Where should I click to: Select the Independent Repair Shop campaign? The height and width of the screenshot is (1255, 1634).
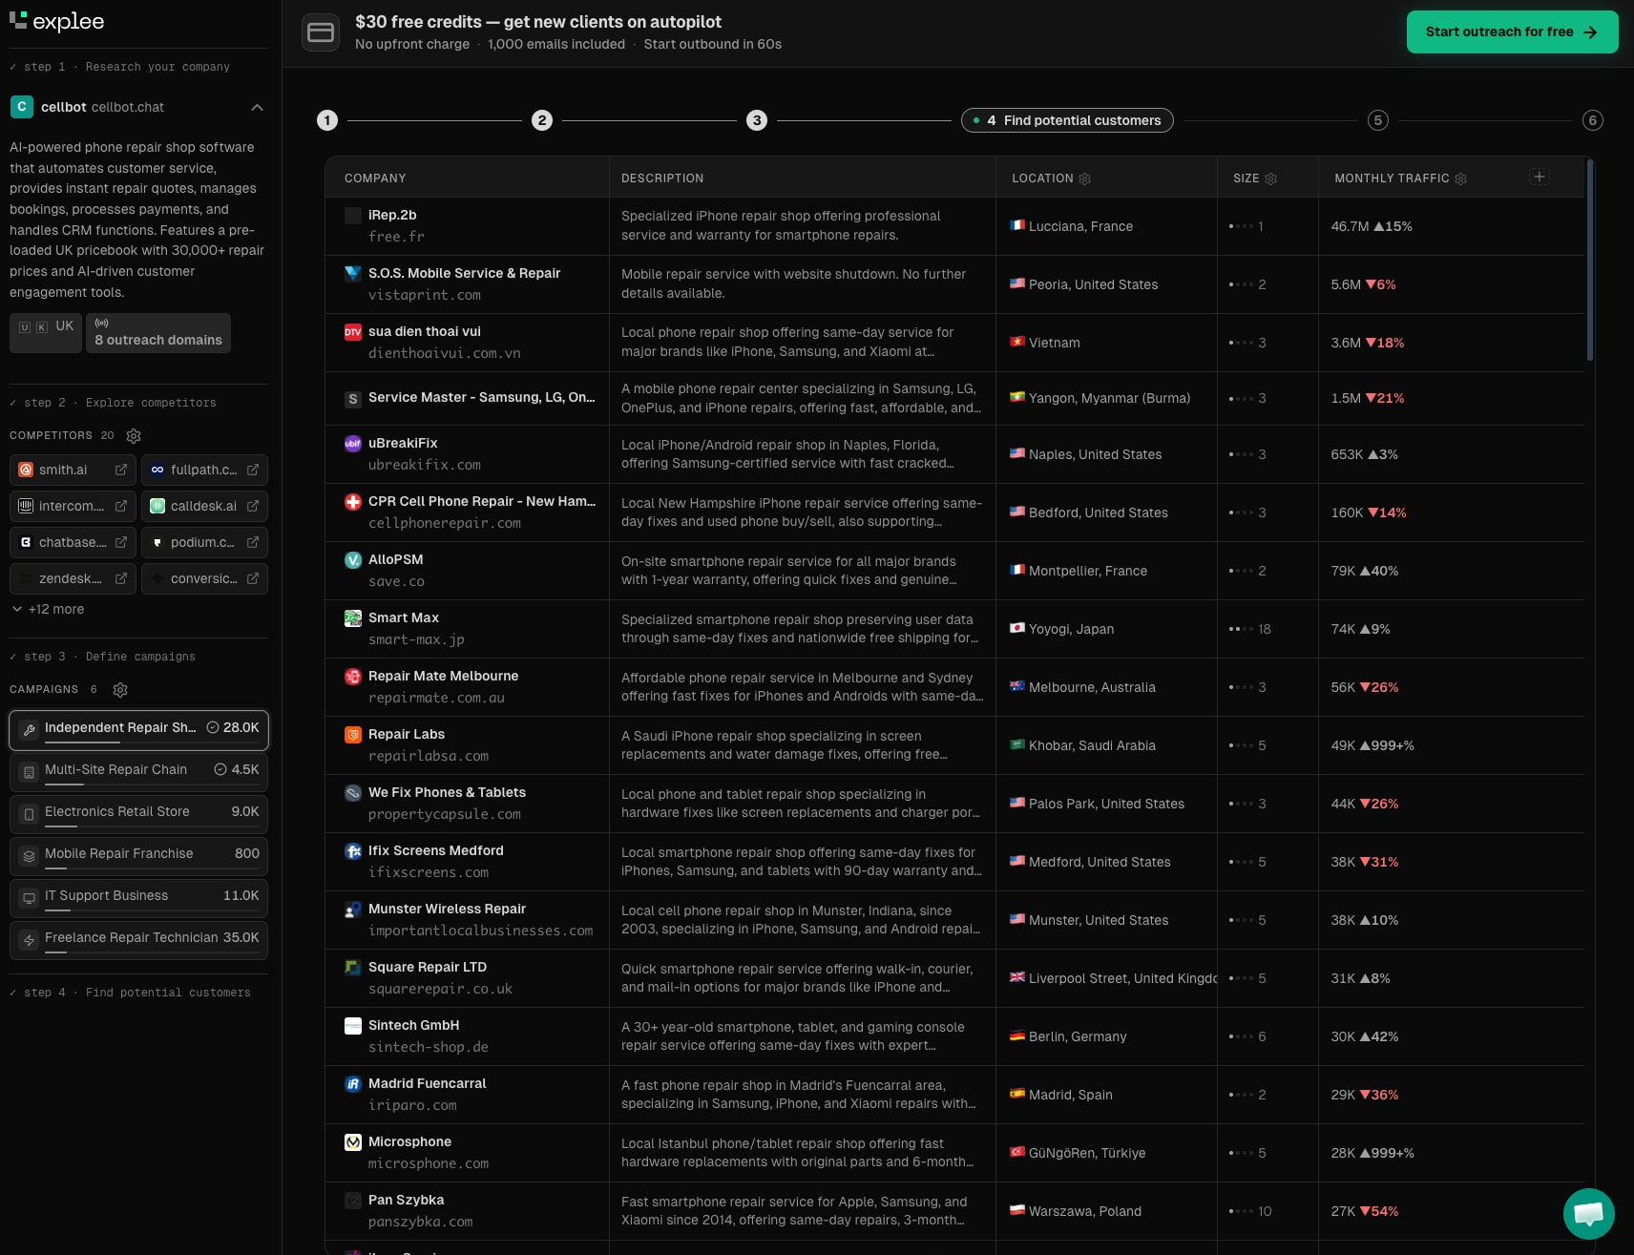pyautogui.click(x=139, y=730)
